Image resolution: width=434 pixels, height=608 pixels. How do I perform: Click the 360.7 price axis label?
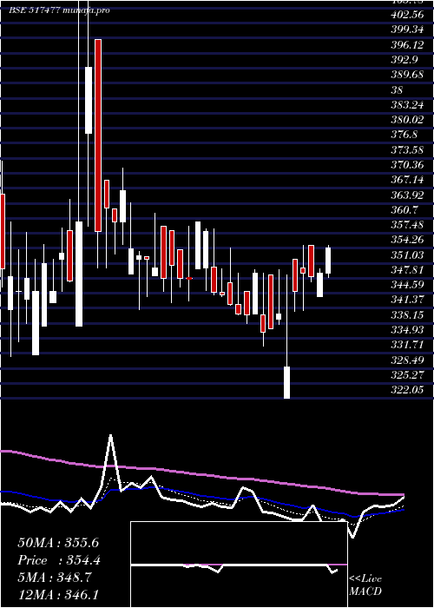[x=404, y=210]
